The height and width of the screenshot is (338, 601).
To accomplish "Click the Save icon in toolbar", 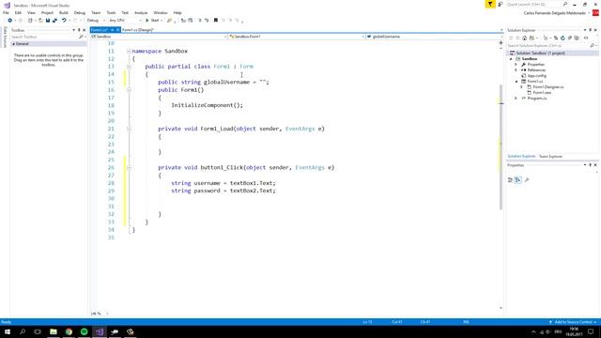I will pos(48,21).
